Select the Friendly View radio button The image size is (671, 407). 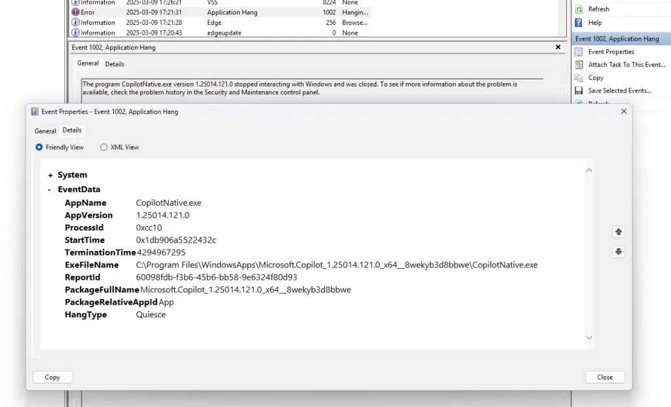39,147
